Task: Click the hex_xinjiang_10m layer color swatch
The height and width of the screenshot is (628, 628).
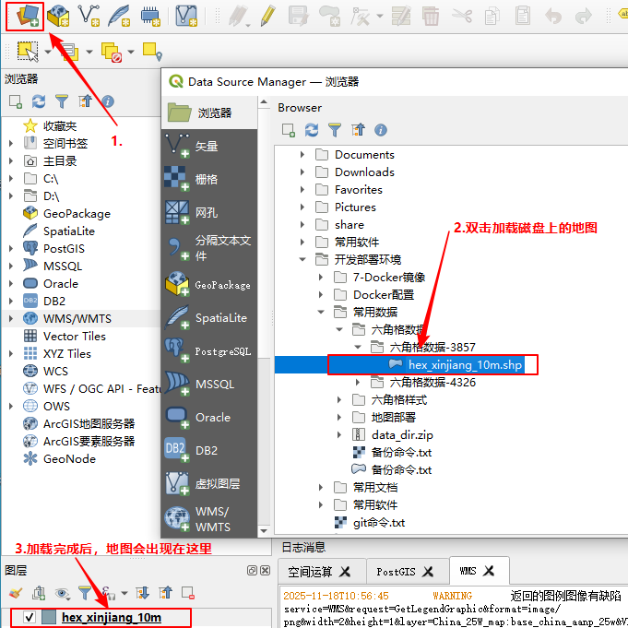Action: [x=48, y=618]
